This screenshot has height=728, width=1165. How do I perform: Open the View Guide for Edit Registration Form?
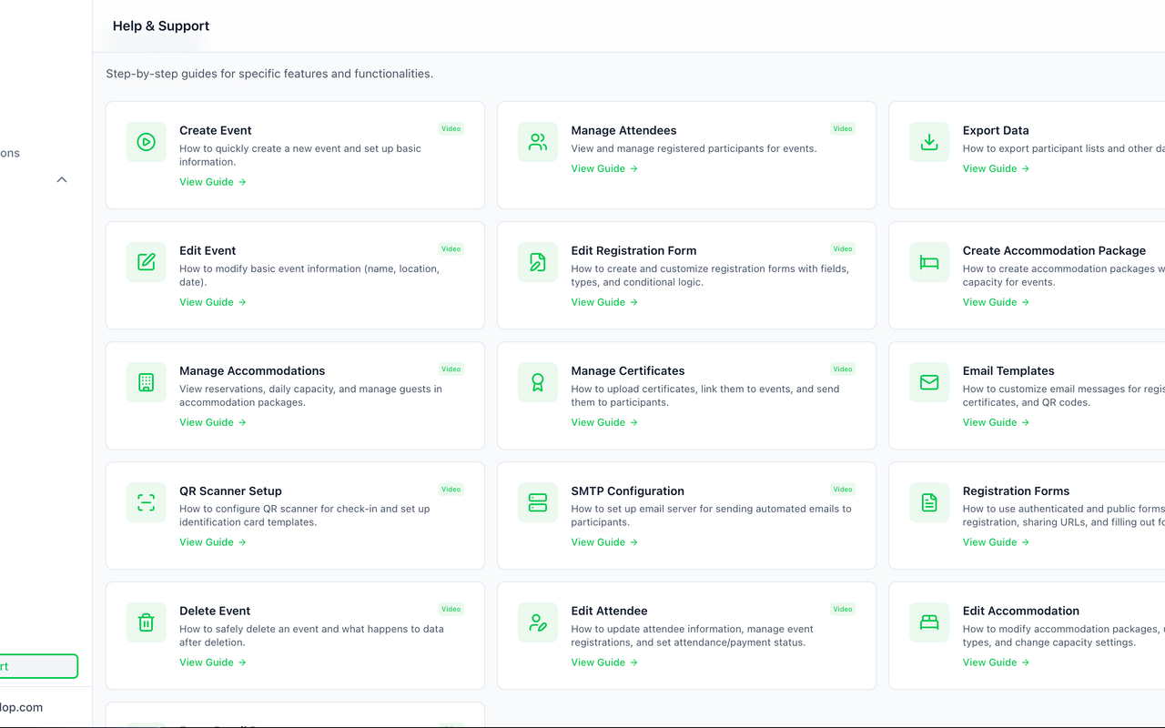(603, 301)
